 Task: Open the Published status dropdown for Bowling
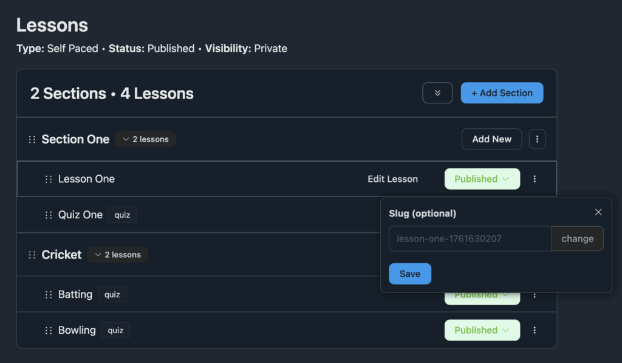(x=482, y=330)
